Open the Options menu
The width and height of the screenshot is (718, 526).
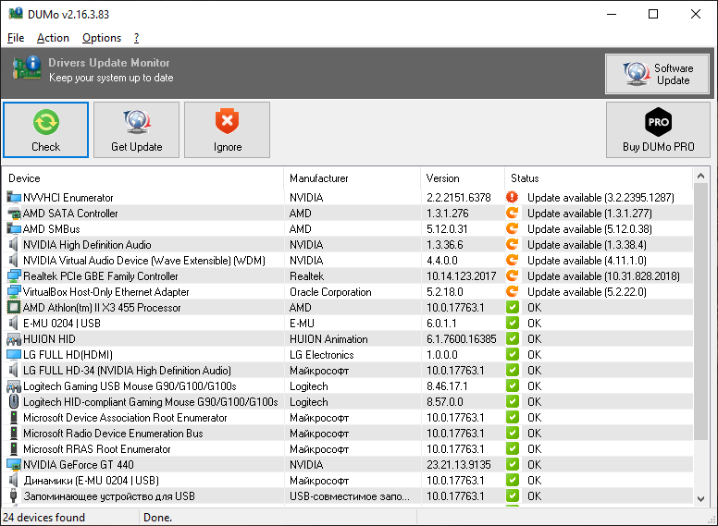coord(102,38)
